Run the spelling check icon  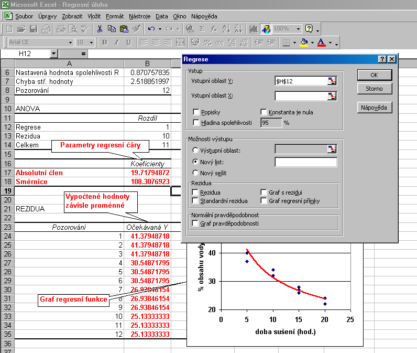pyautogui.click(x=85, y=29)
